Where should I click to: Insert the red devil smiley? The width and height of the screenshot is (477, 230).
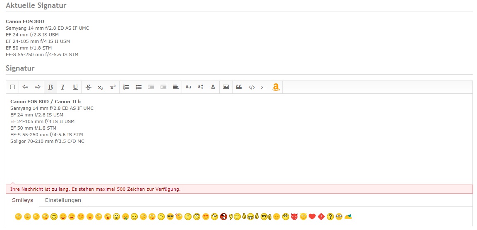pos(294,217)
